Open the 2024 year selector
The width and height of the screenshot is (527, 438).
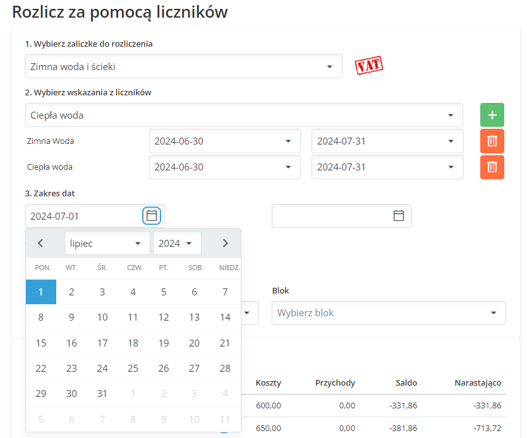coord(177,243)
